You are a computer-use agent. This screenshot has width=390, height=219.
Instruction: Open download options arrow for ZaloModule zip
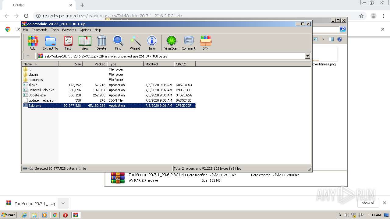coord(63,203)
